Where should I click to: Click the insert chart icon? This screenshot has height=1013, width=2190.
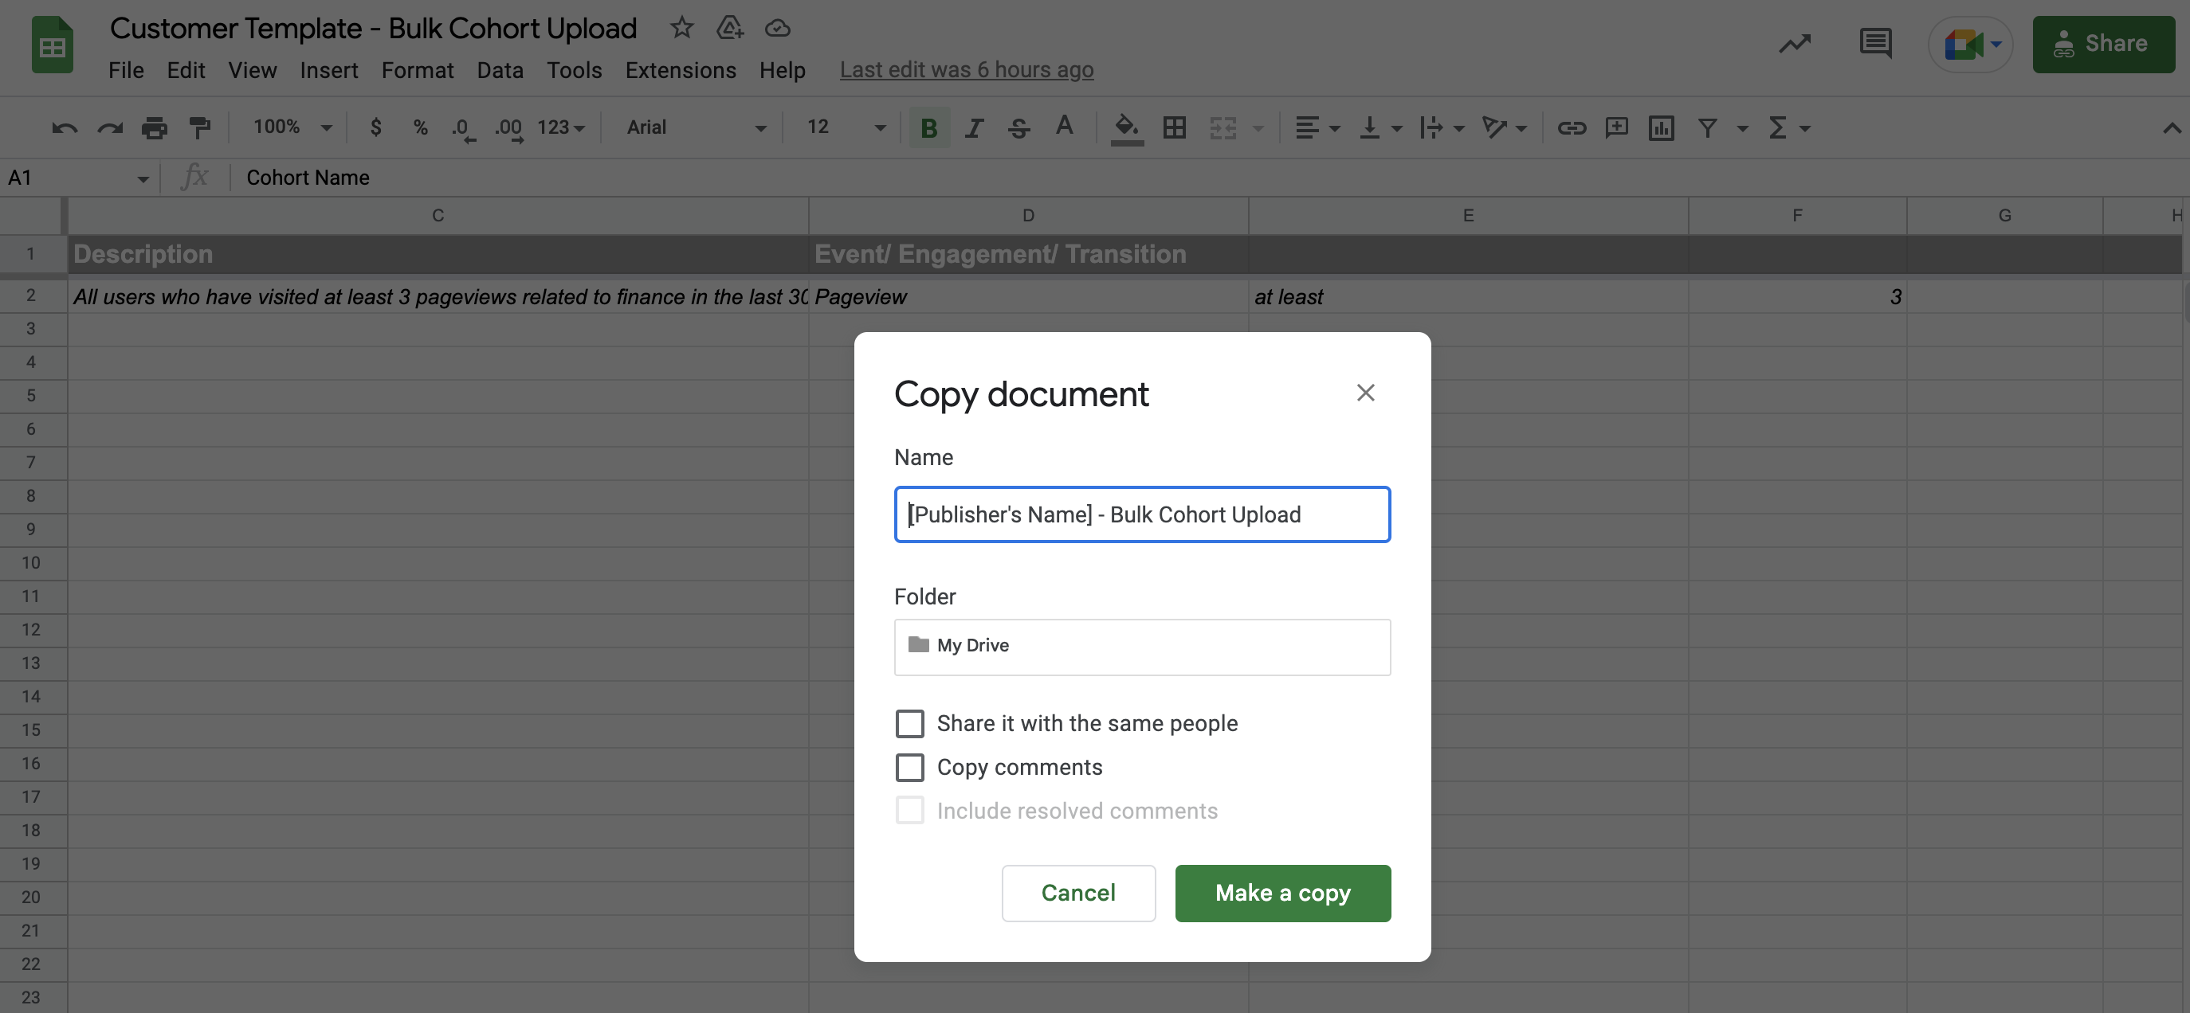pyautogui.click(x=1661, y=127)
